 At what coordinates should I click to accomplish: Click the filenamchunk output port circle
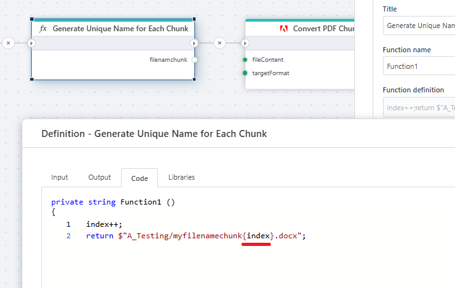[194, 59]
